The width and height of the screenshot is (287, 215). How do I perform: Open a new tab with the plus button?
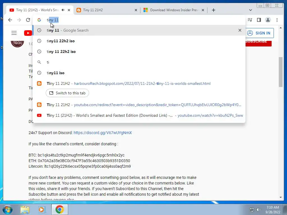[213, 10]
